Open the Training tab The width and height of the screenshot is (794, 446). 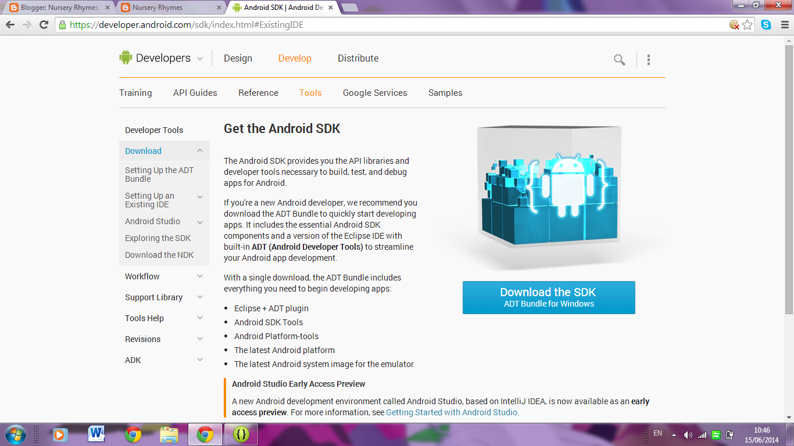(x=135, y=93)
